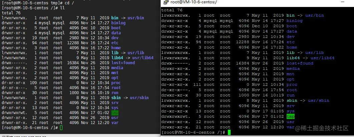Click the last prompt line in gray terminal
The width and height of the screenshot is (354, 137).
click(30, 128)
